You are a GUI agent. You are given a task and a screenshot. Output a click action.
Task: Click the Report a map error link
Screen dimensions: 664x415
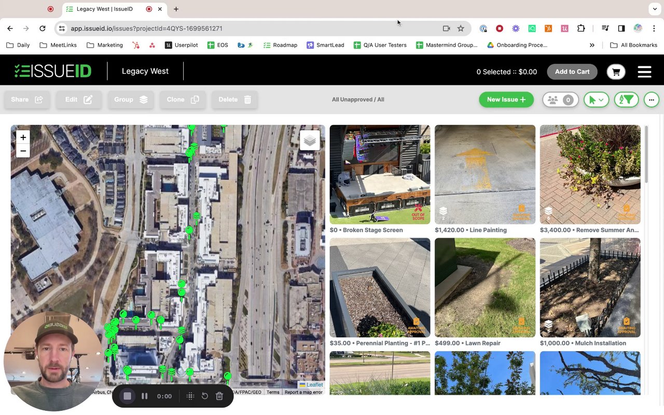pyautogui.click(x=303, y=392)
